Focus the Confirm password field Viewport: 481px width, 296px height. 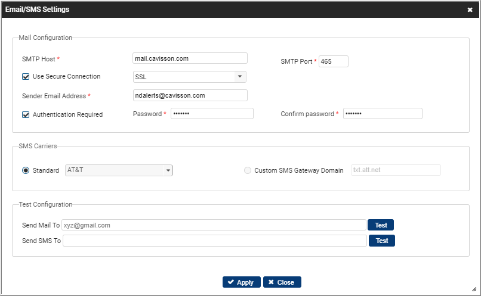pyautogui.click(x=383, y=114)
